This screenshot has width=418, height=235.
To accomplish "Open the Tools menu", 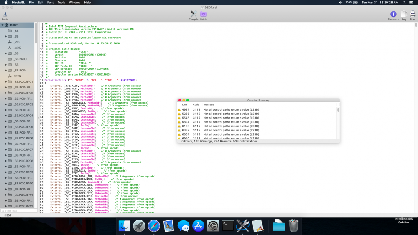I will (61, 3).
